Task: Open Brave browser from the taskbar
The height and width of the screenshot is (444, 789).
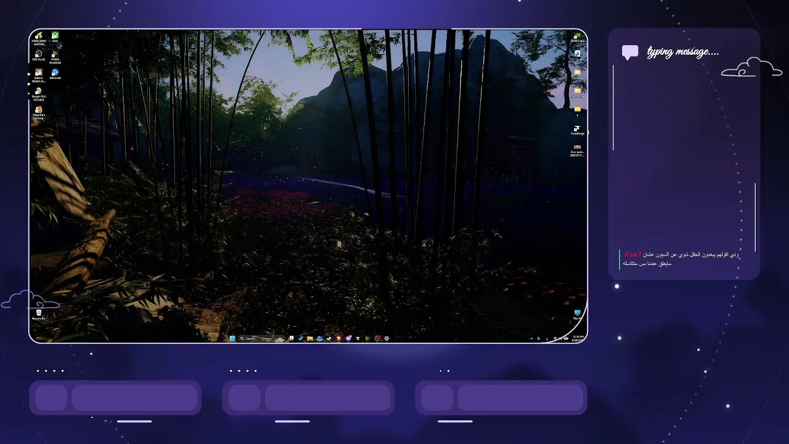Action: [x=338, y=339]
